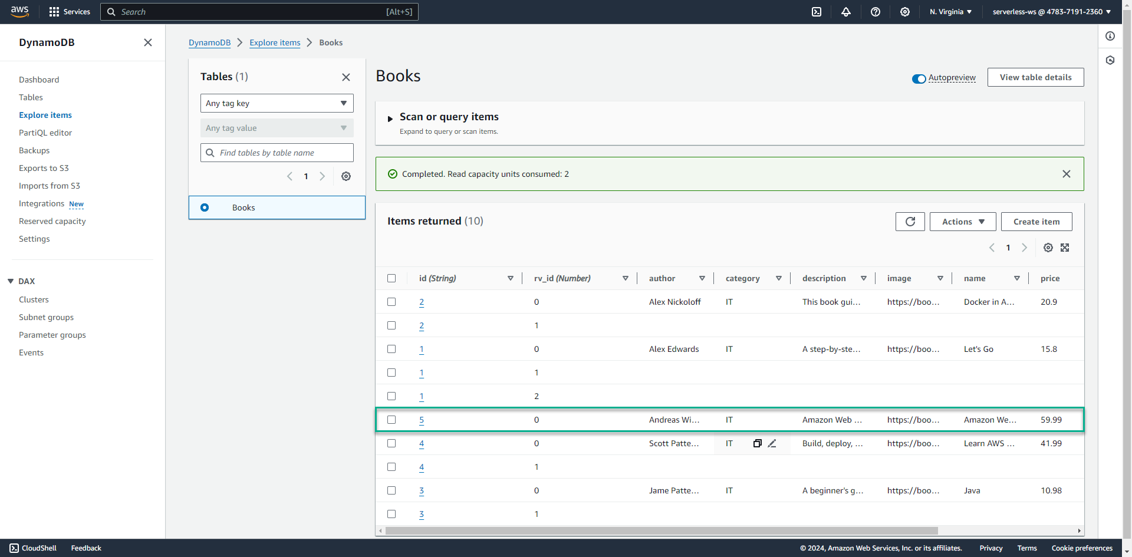Check the Alex Edwards row checkbox
Viewport: 1132px width, 557px height.
pos(391,349)
